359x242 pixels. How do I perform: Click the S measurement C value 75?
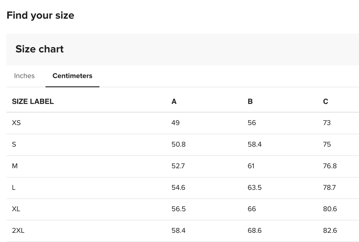pyautogui.click(x=327, y=144)
